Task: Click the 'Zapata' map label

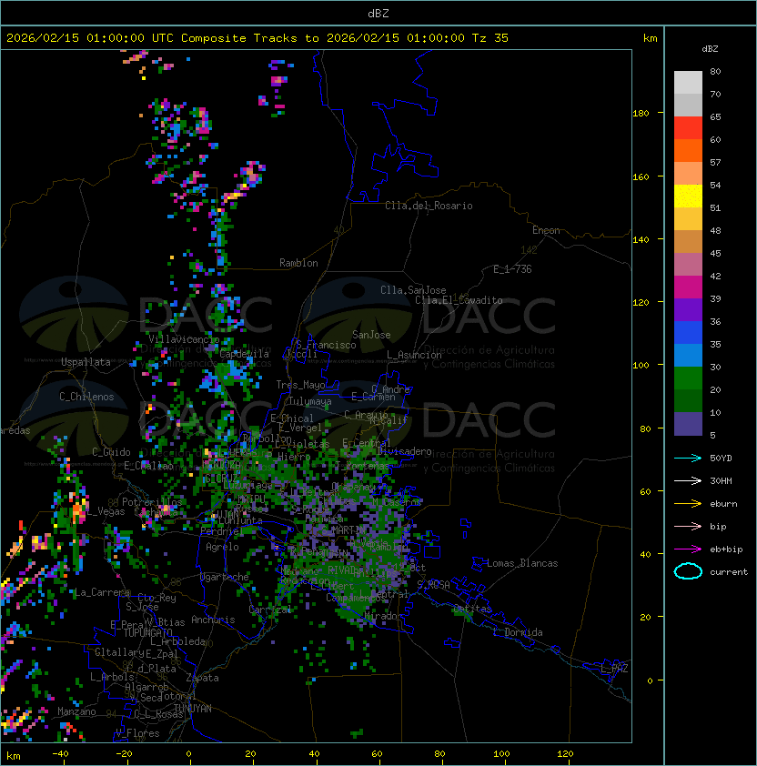Action: click(202, 678)
